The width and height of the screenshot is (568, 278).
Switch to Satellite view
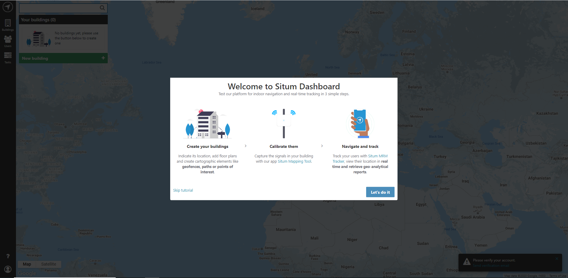coord(49,264)
